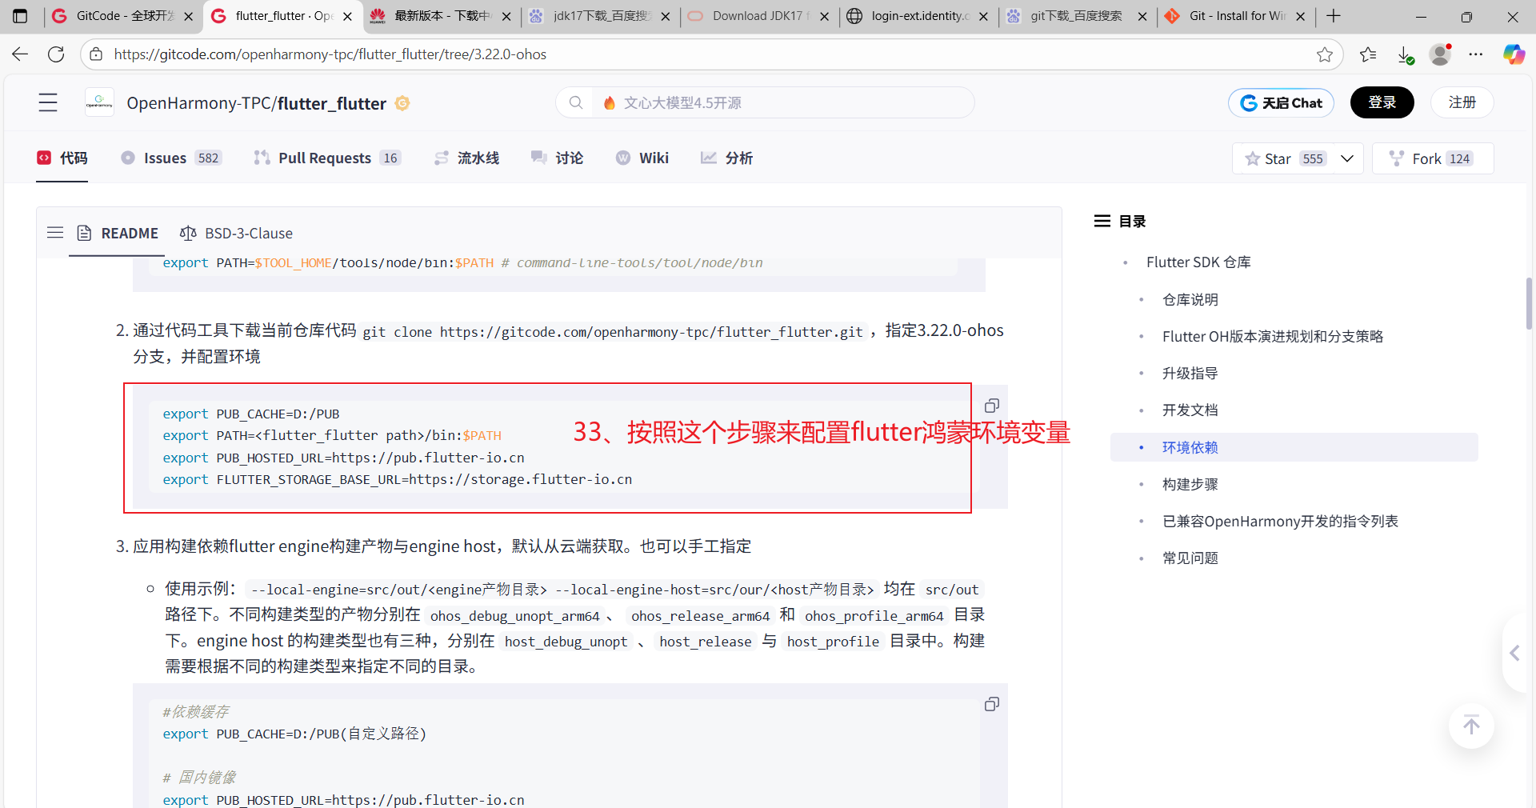Open Star options dropdown arrow
1536x808 pixels.
tap(1347, 158)
